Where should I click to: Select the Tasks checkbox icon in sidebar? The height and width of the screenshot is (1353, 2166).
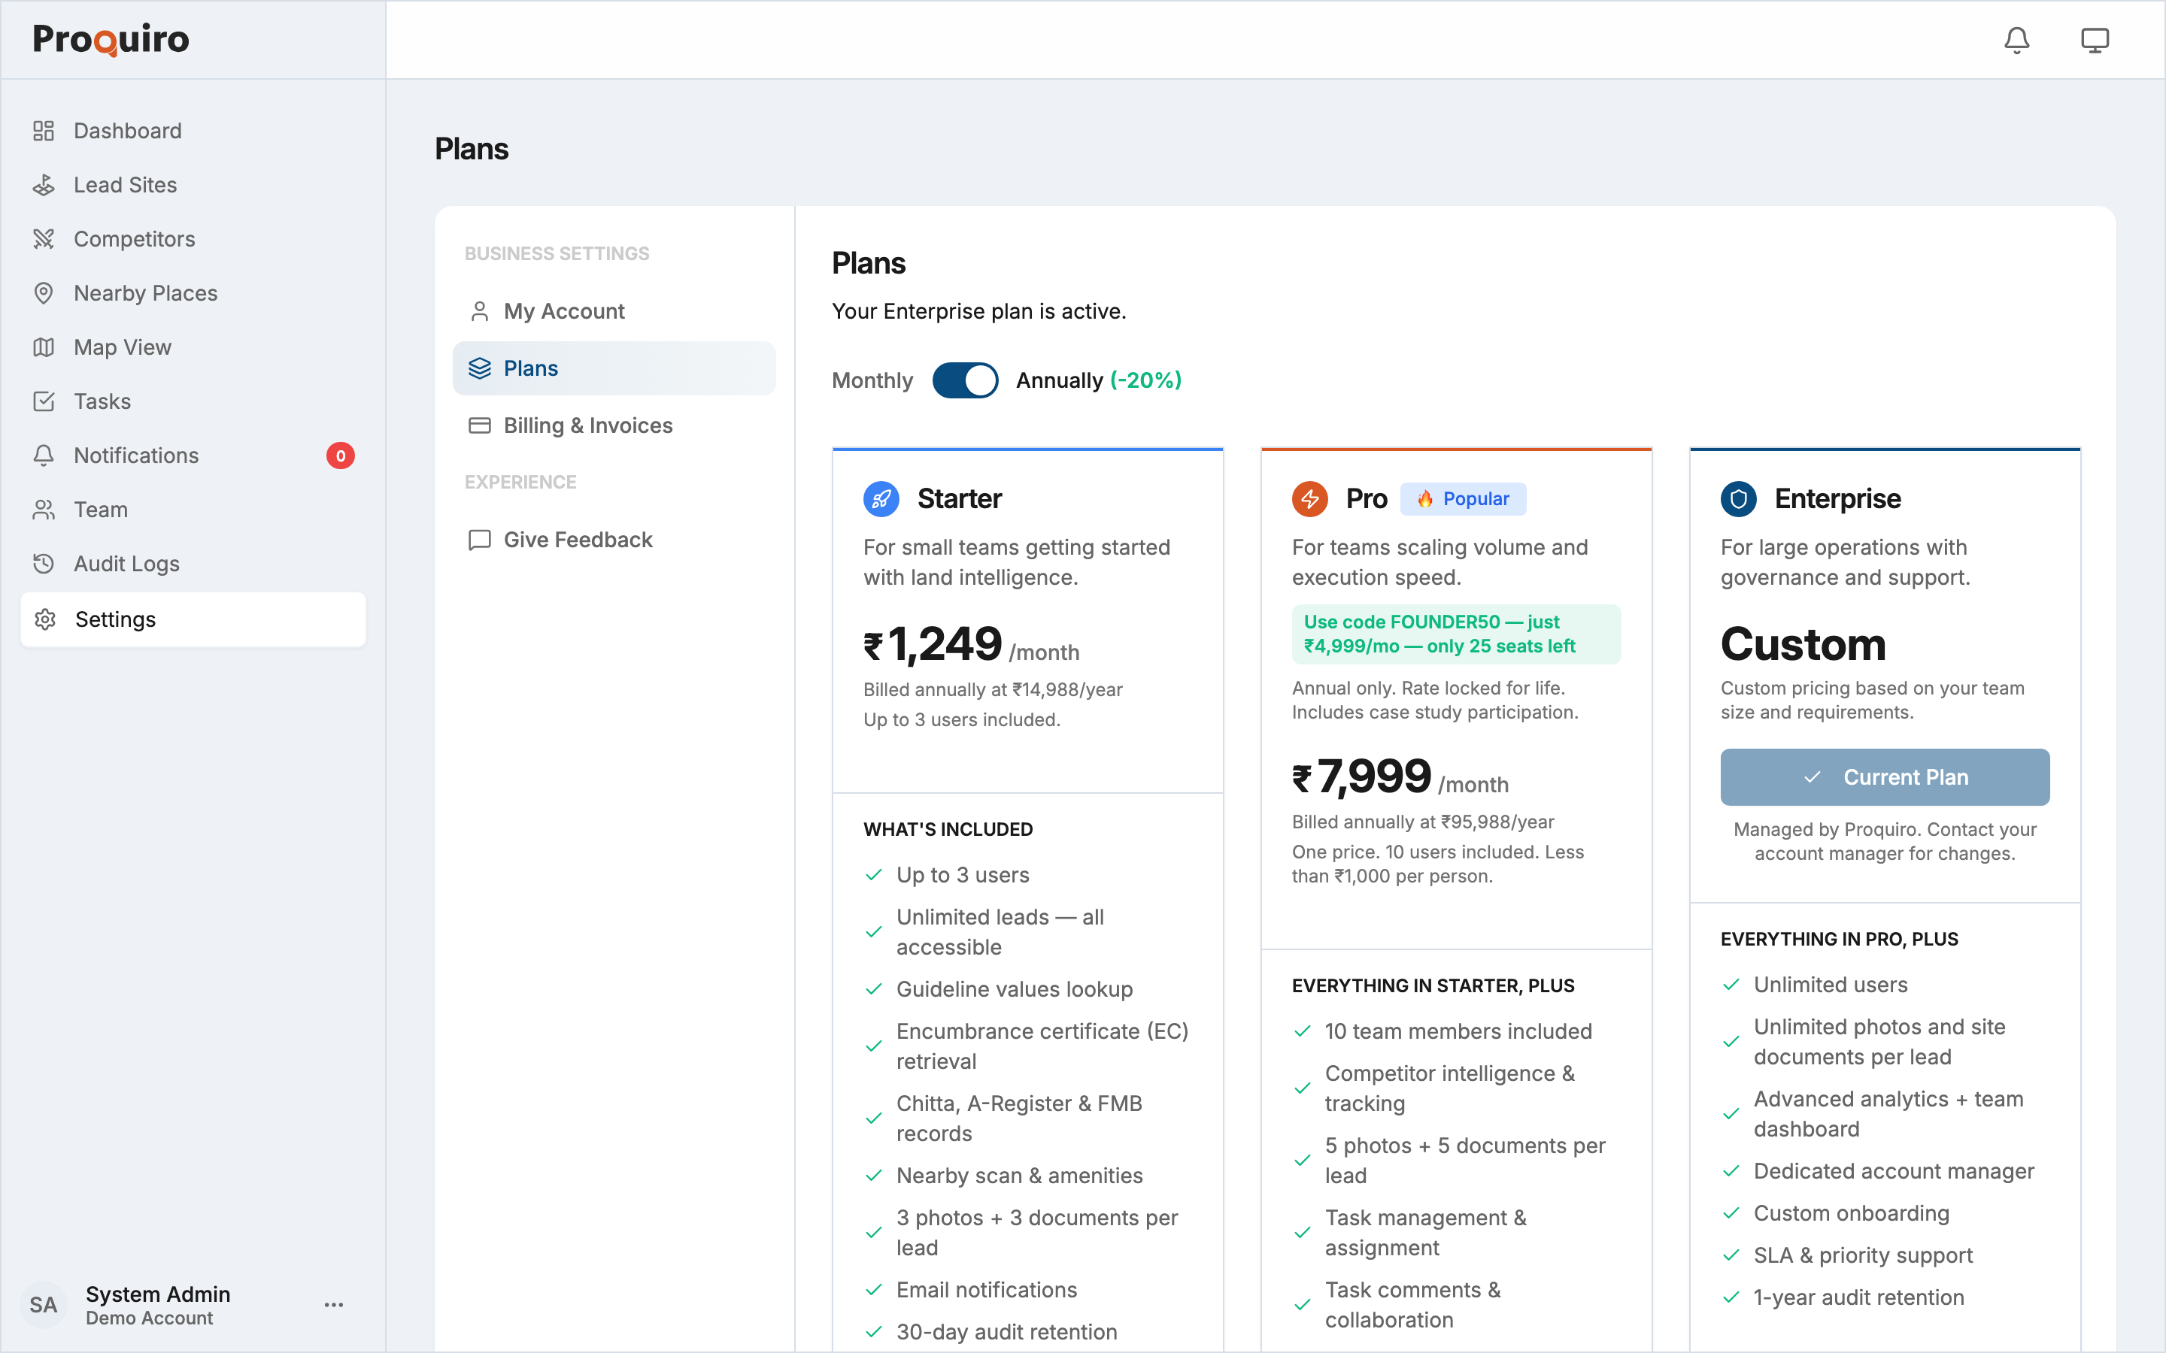[45, 401]
